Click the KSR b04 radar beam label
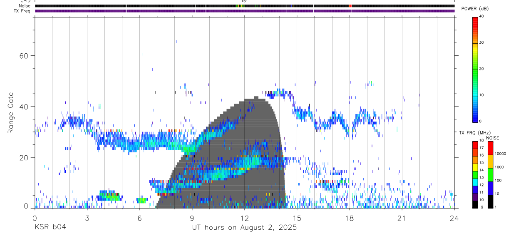This screenshot has width=511, height=236. click(50, 227)
